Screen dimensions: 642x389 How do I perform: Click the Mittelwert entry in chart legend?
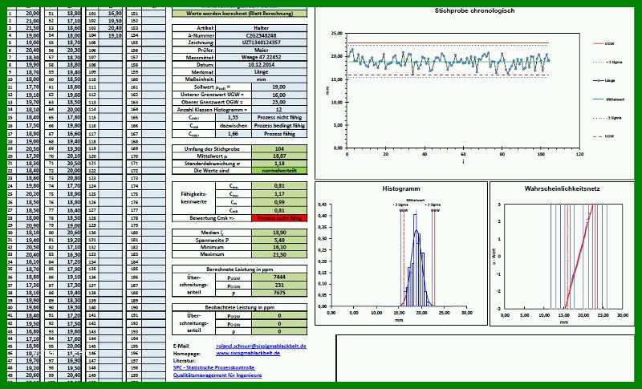coord(608,99)
